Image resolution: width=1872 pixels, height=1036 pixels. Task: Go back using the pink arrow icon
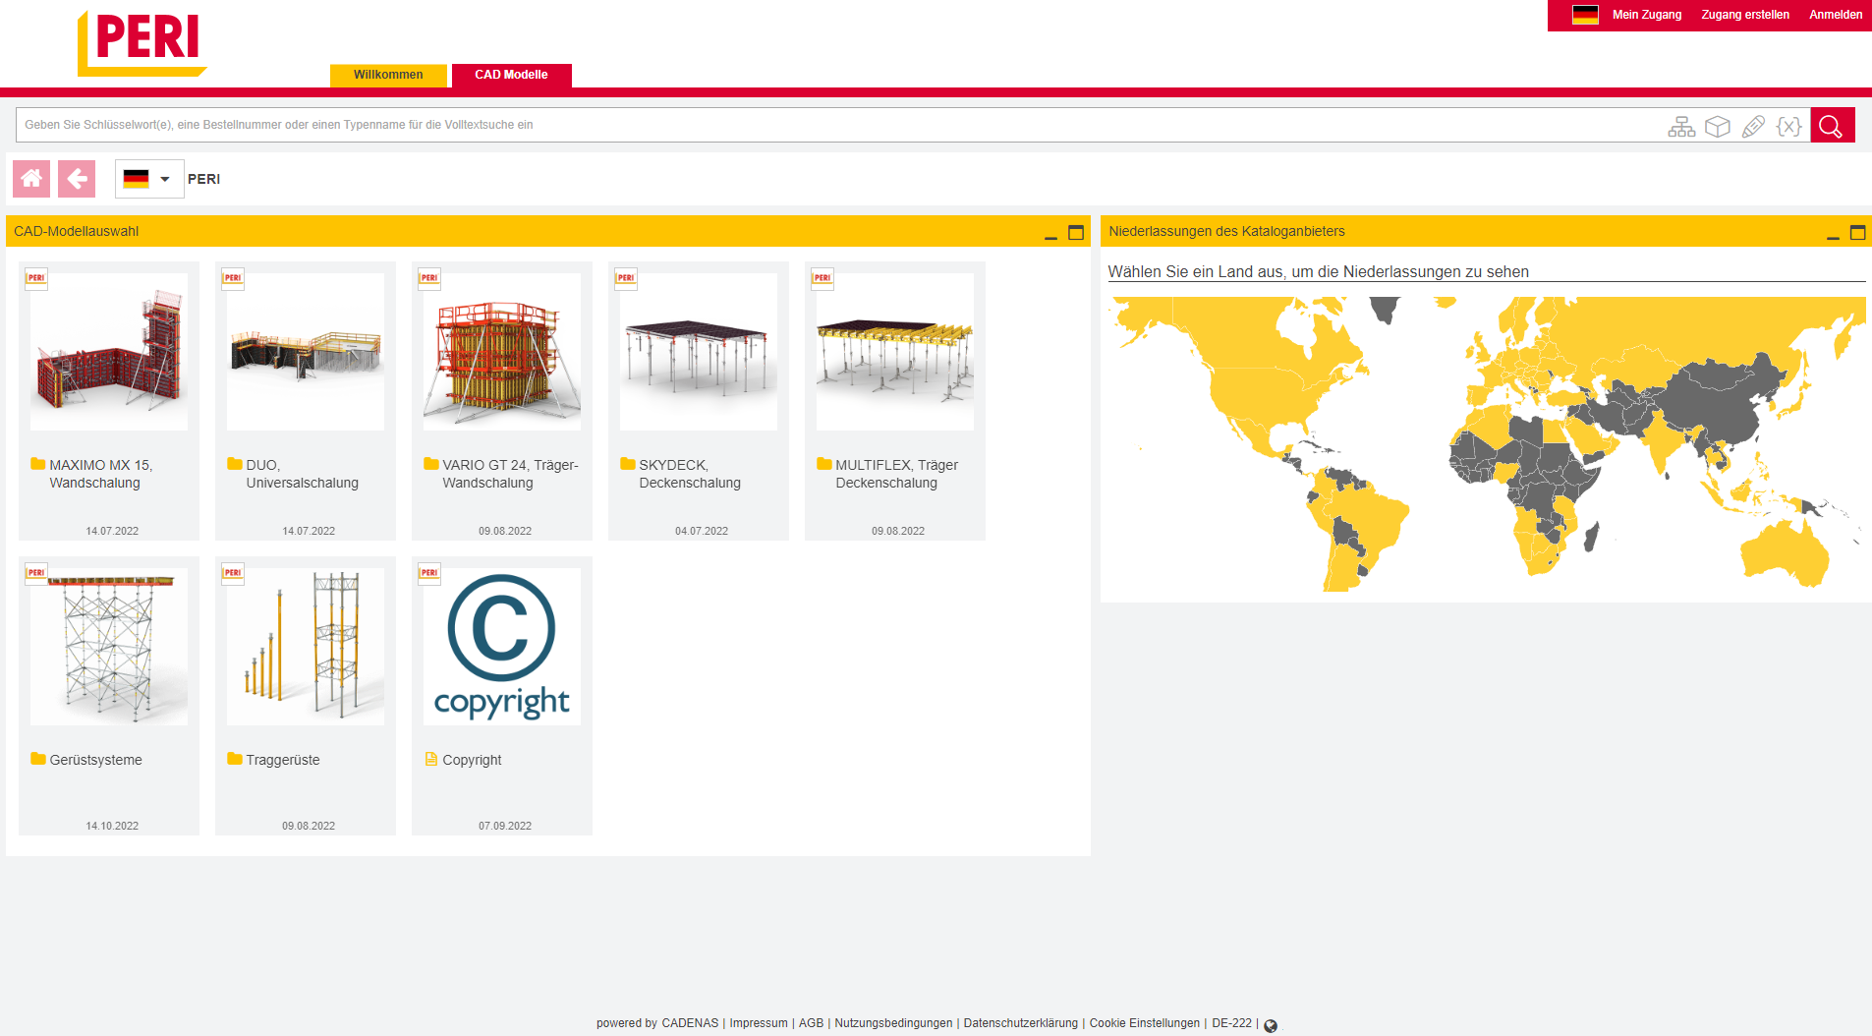pyautogui.click(x=77, y=178)
